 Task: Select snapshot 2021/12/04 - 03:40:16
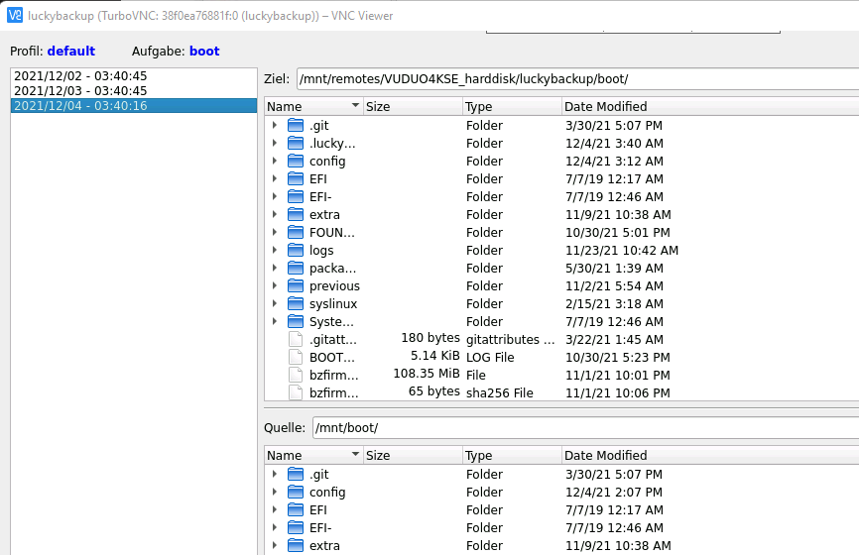point(134,106)
